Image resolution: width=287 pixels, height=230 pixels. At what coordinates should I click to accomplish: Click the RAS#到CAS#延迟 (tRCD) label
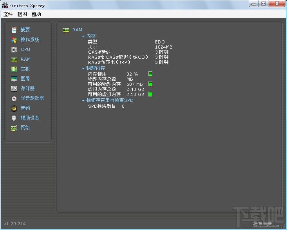pyautogui.click(x=118, y=57)
